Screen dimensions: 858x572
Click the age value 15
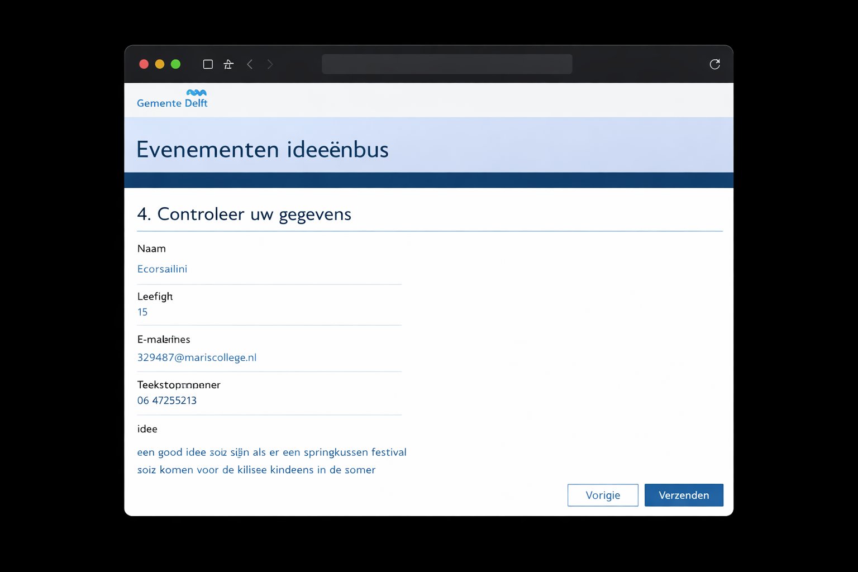(x=142, y=312)
